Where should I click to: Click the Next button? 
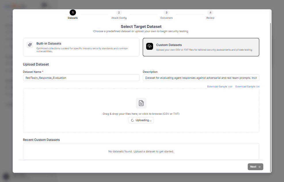click(255, 167)
